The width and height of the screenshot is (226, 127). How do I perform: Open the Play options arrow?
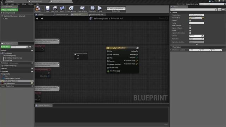tap(105, 9)
